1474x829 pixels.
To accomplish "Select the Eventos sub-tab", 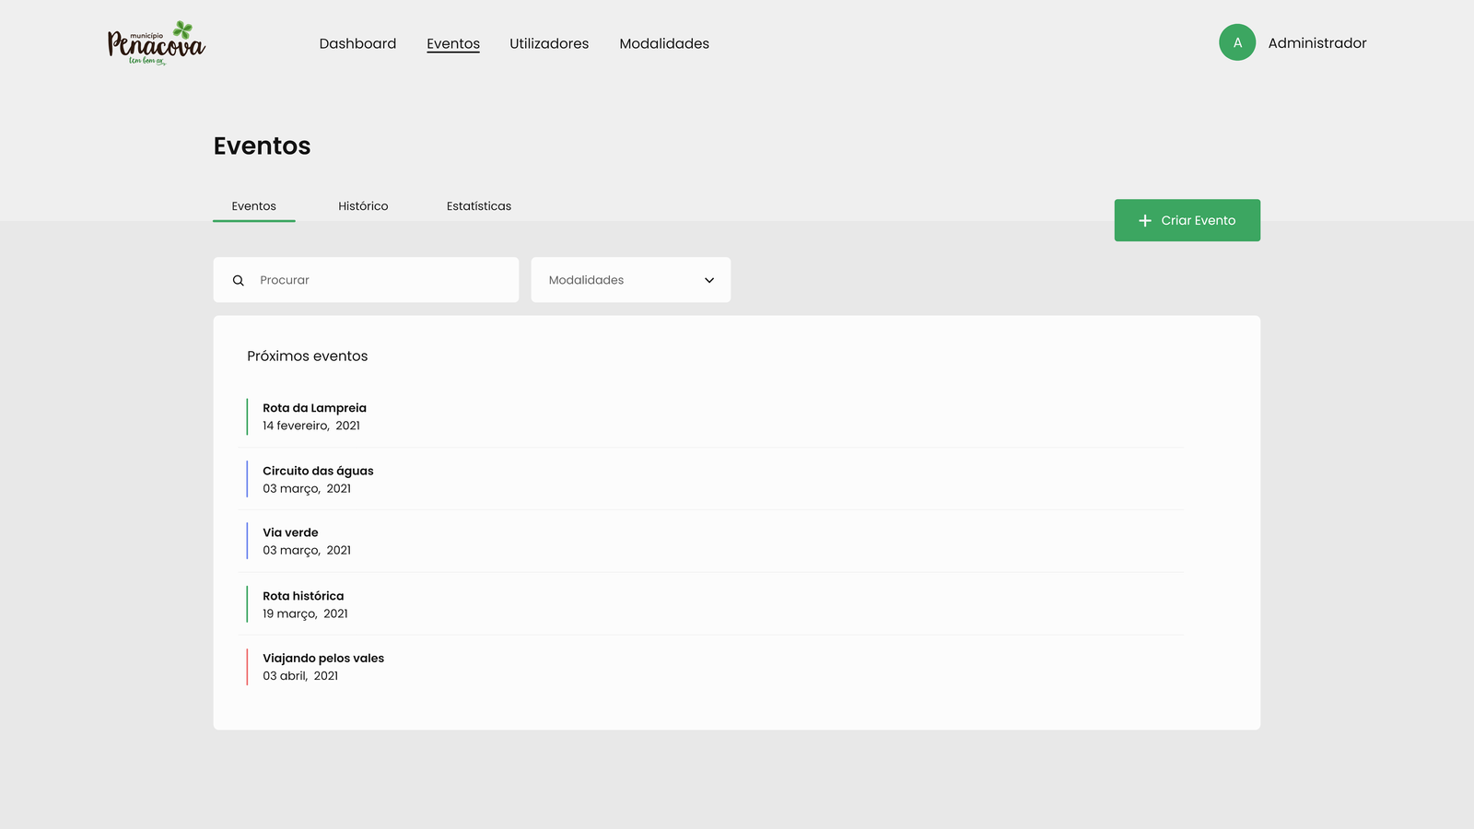I will 254,206.
